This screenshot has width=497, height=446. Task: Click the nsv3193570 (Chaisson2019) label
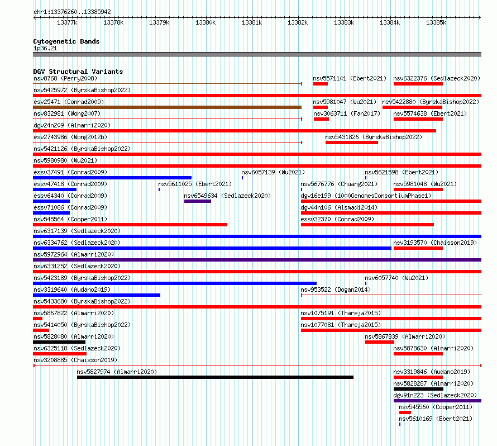(x=435, y=243)
